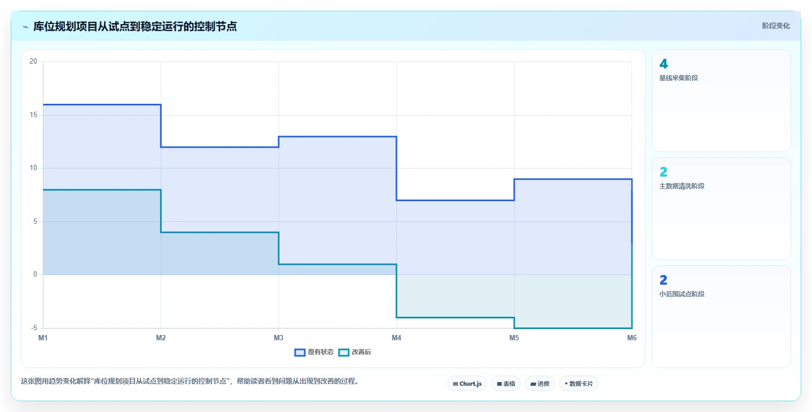Open the 小范围试点阶段 card
The width and height of the screenshot is (812, 412).
(721, 317)
